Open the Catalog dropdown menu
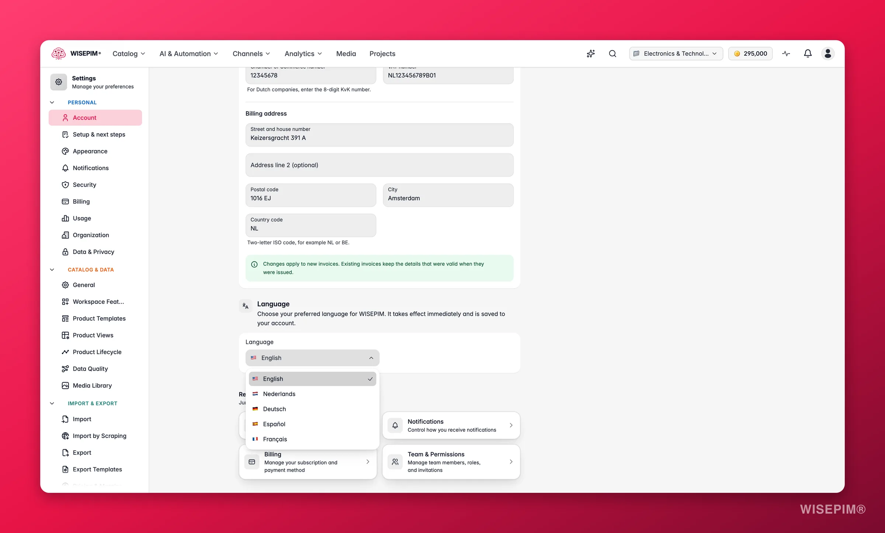 pyautogui.click(x=129, y=53)
